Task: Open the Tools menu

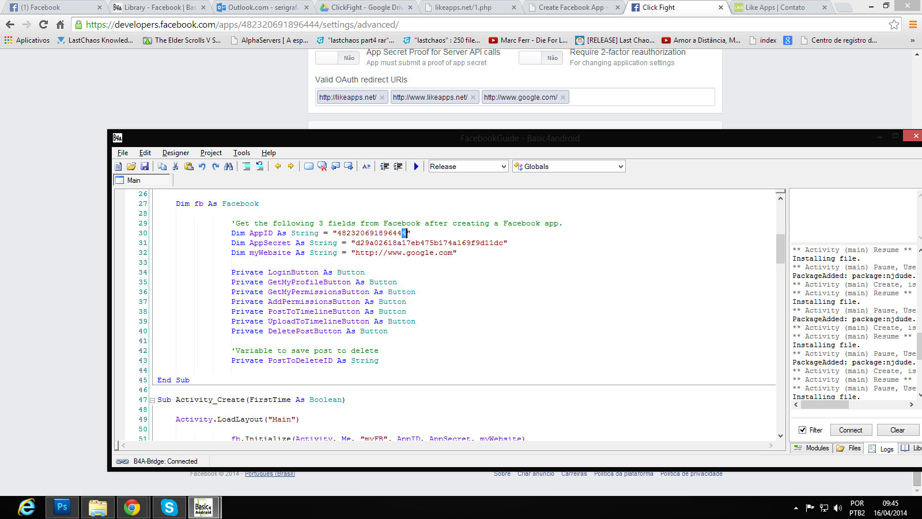Action: pos(241,153)
